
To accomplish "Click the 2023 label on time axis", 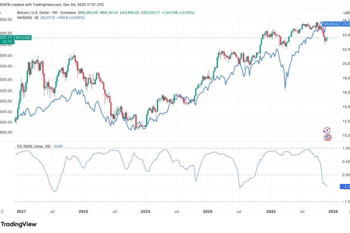I will pyautogui.click(x=145, y=212).
